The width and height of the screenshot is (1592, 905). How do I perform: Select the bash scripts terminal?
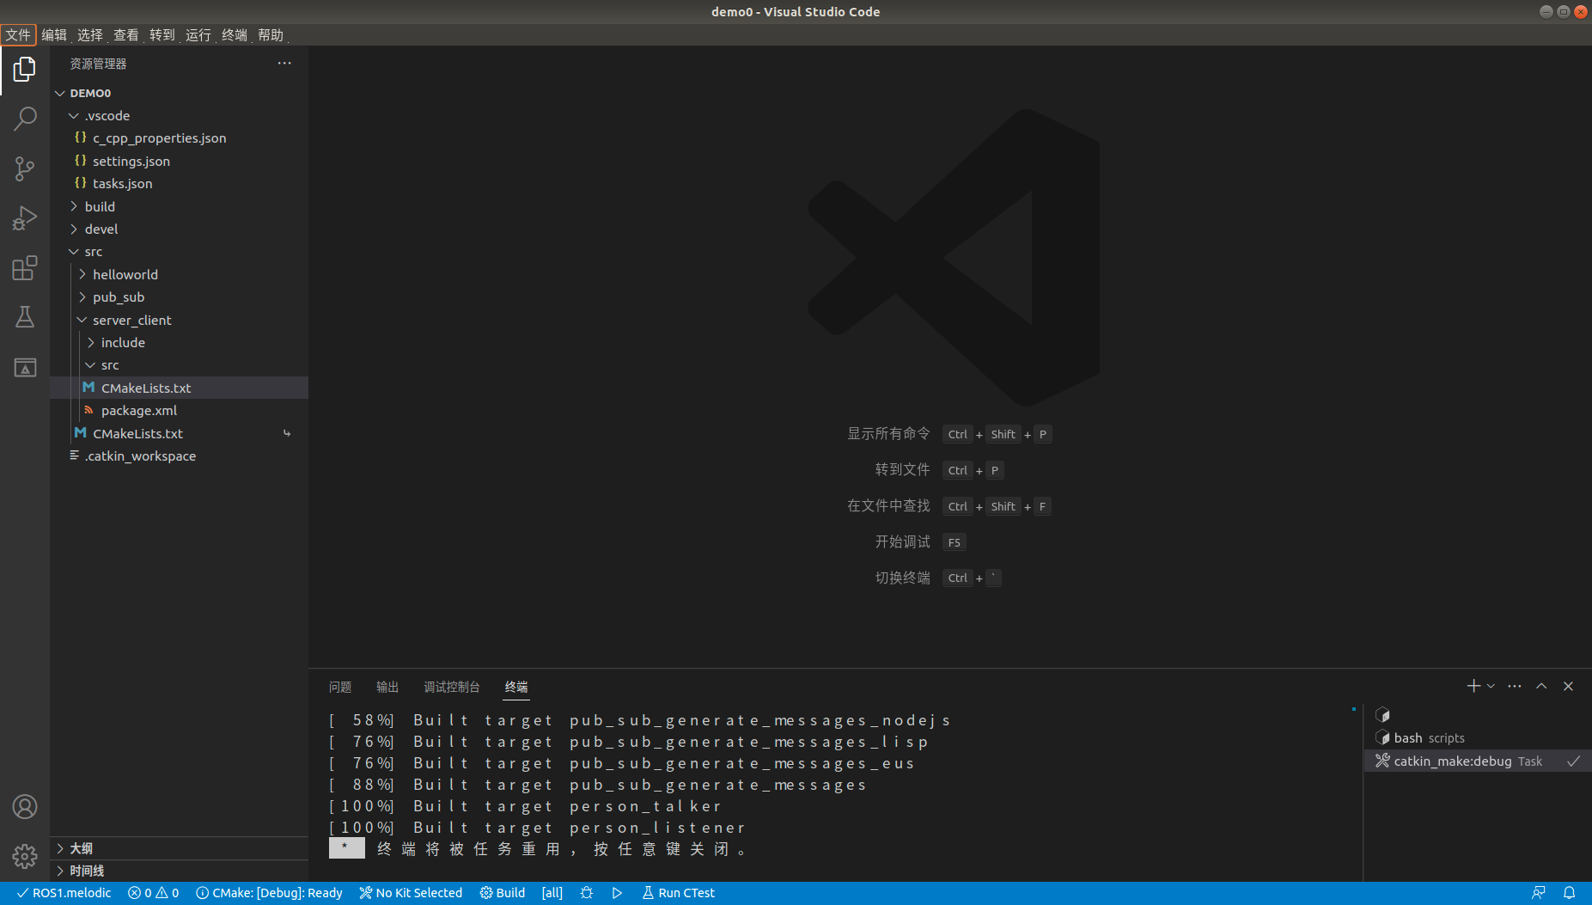point(1478,738)
